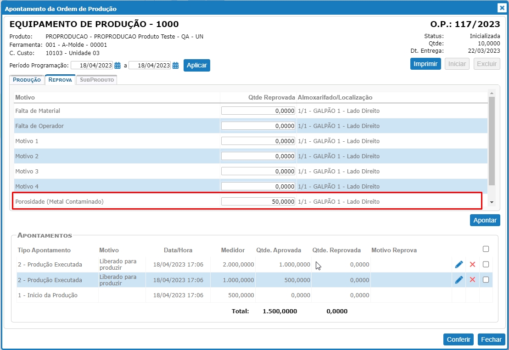Click the Iniciar button
Image resolution: width=509 pixels, height=350 pixels.
tap(457, 64)
